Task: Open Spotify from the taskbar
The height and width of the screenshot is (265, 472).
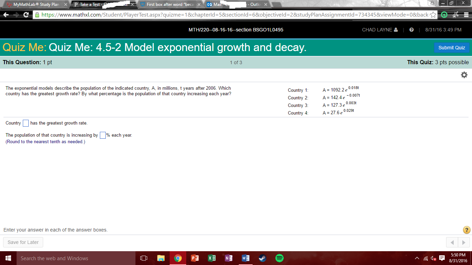Action: pyautogui.click(x=279, y=258)
